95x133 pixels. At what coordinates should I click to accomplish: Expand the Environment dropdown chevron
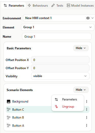[x=92, y=18]
